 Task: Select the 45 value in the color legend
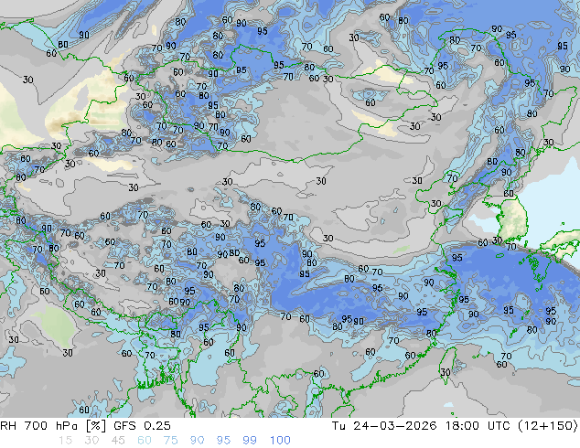(x=118, y=441)
